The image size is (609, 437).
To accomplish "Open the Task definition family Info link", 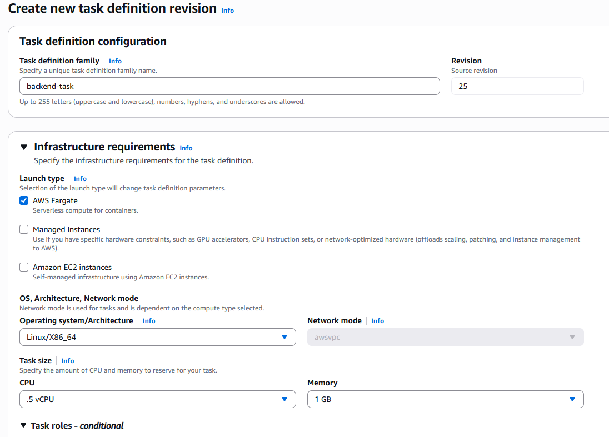I will tap(115, 61).
